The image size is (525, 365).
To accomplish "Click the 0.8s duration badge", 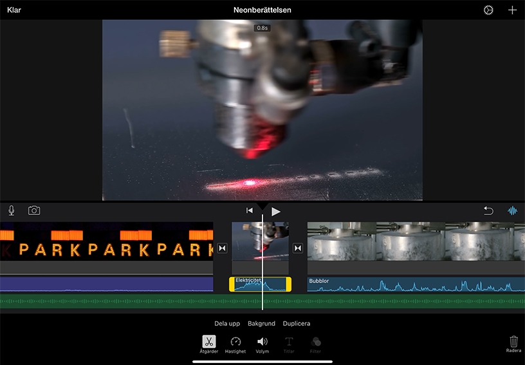I will pyautogui.click(x=262, y=28).
